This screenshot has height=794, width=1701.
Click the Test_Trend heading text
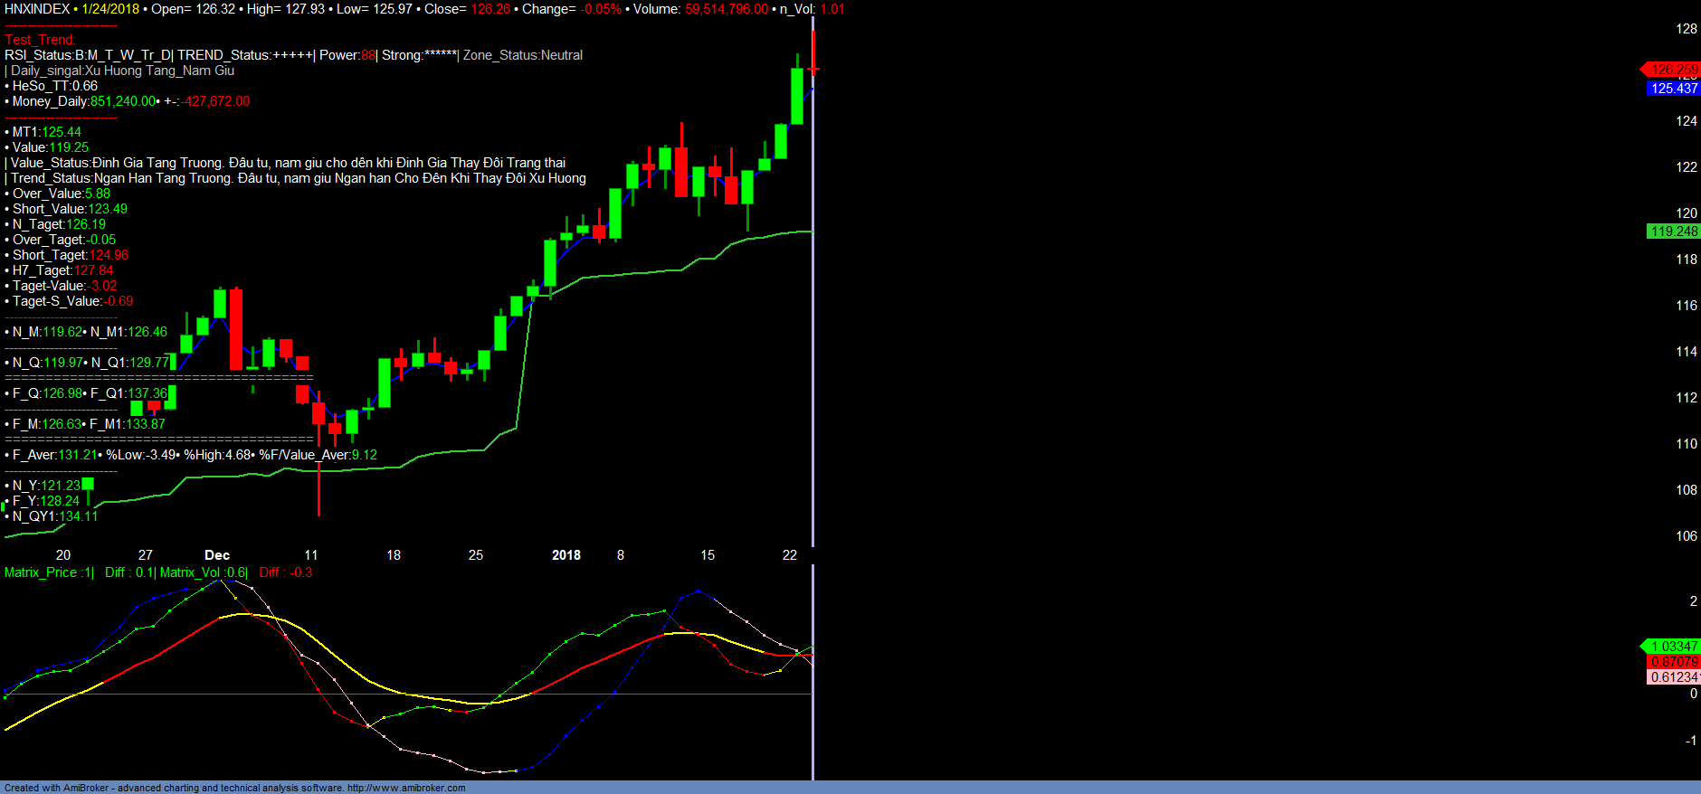40,40
